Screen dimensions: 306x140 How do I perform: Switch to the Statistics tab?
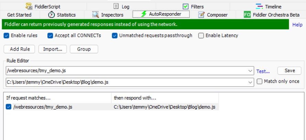[62, 15]
